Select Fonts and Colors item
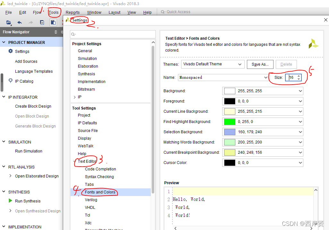The height and width of the screenshot is (230, 329). pos(100,192)
